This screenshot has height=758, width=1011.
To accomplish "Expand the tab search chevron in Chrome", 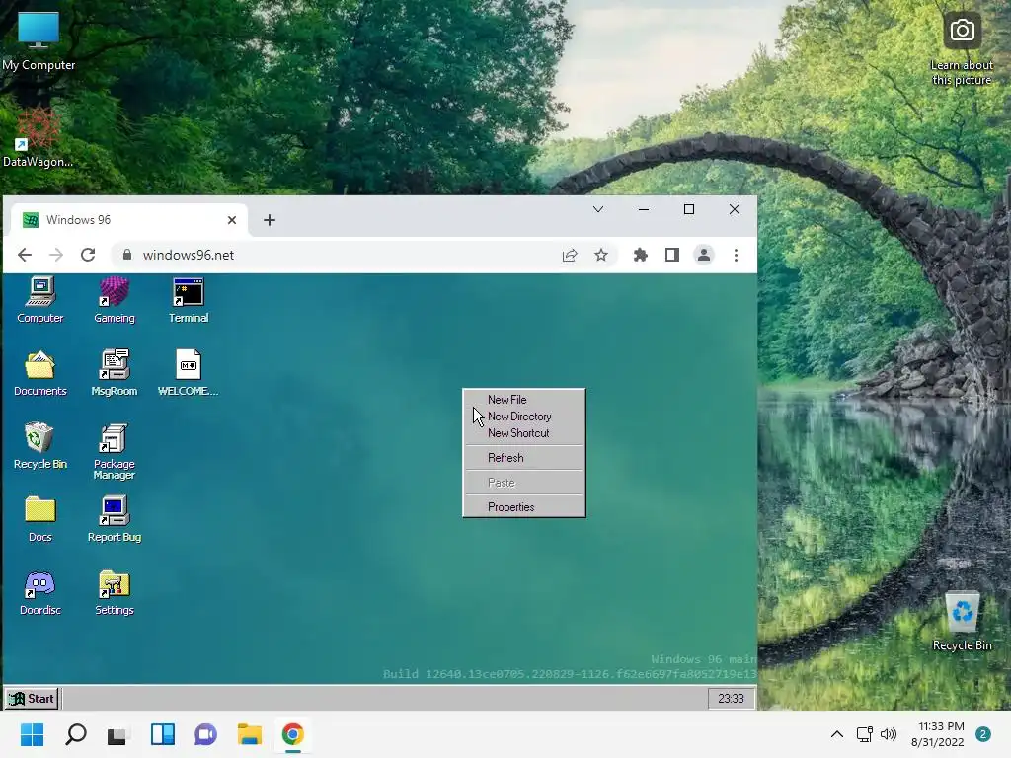I will [x=598, y=209].
